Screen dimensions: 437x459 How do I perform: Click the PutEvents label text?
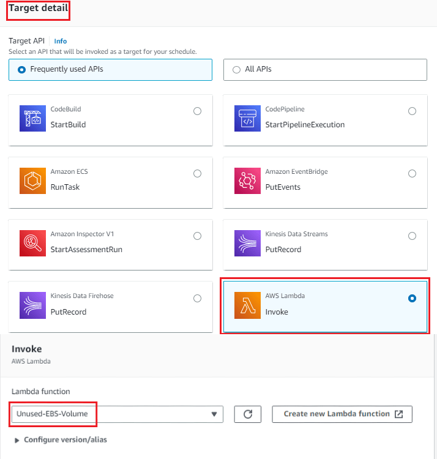click(x=283, y=187)
